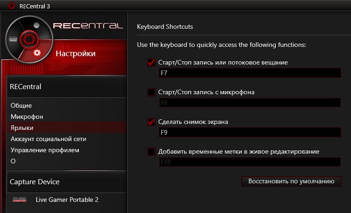The height and width of the screenshot is (213, 351).
Task: Click the F9 screenshot shortcut field
Action: [250, 133]
